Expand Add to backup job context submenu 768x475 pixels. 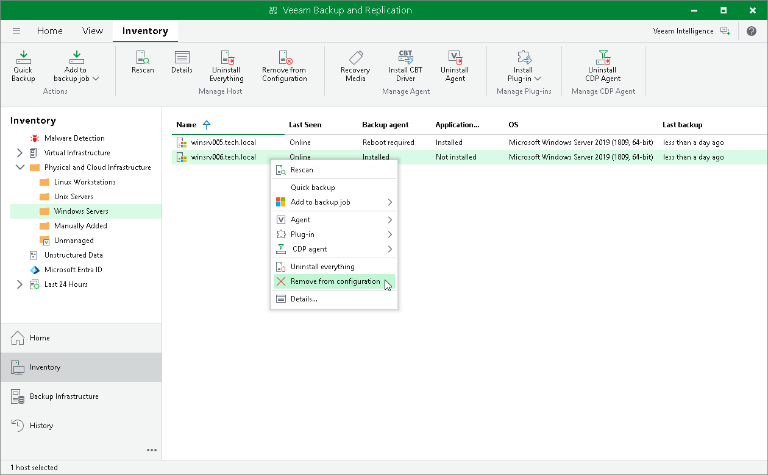pos(389,202)
